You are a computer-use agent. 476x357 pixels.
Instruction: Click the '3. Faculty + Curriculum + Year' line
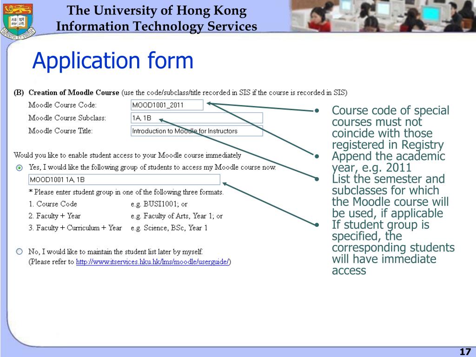click(75, 228)
